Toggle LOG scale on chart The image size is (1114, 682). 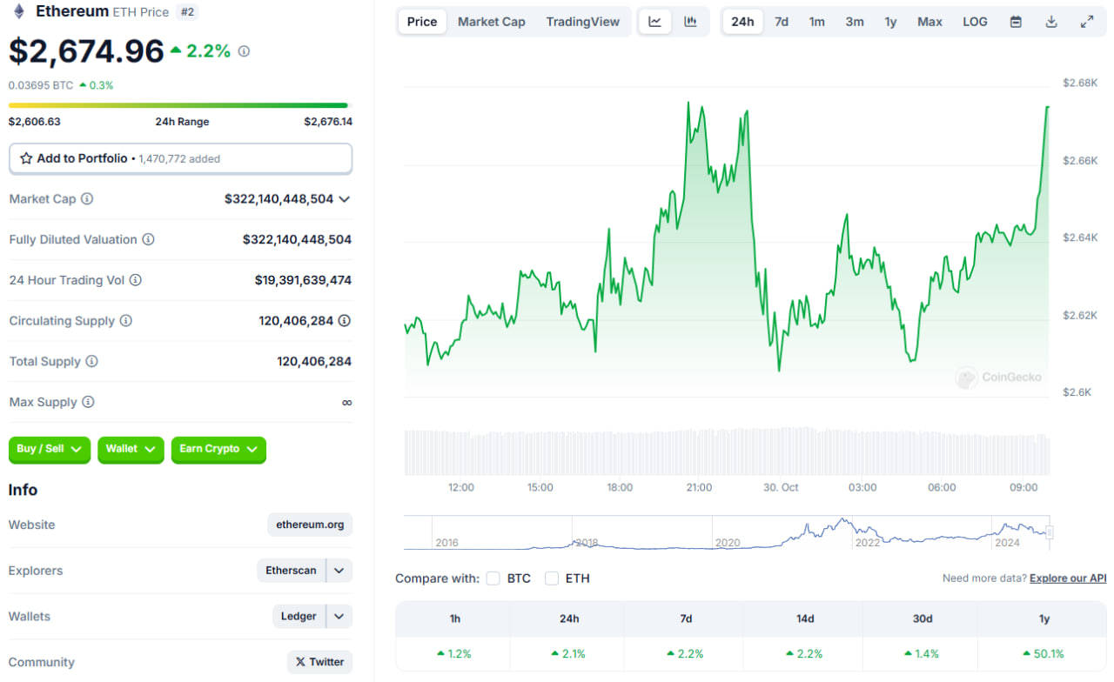[975, 22]
